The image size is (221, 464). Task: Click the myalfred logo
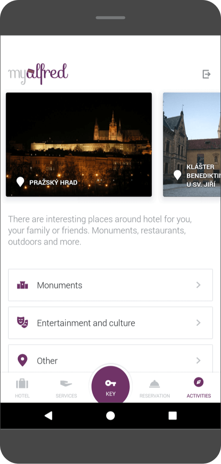click(38, 74)
